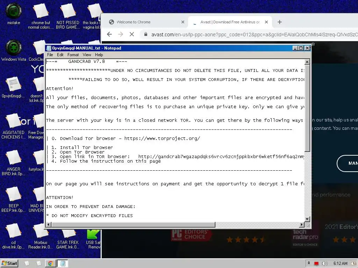This screenshot has height=268, width=358.
Task: Click Chrome back arrow button
Action: click(x=109, y=35)
